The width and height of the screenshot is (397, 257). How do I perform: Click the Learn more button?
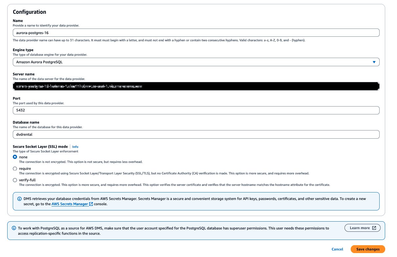(362, 228)
